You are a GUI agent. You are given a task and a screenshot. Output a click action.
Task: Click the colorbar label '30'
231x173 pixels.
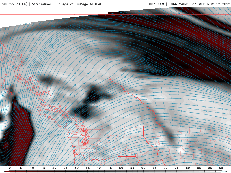click(77, 168)
